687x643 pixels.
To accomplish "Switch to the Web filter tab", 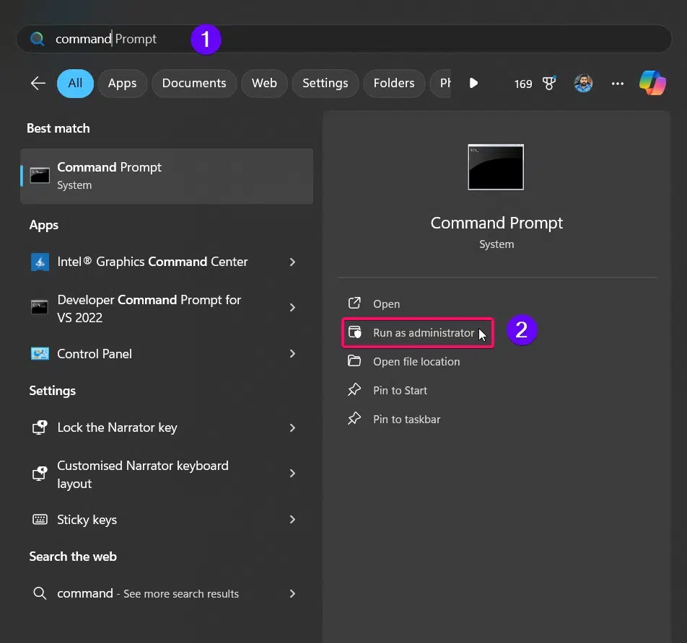I will [264, 83].
